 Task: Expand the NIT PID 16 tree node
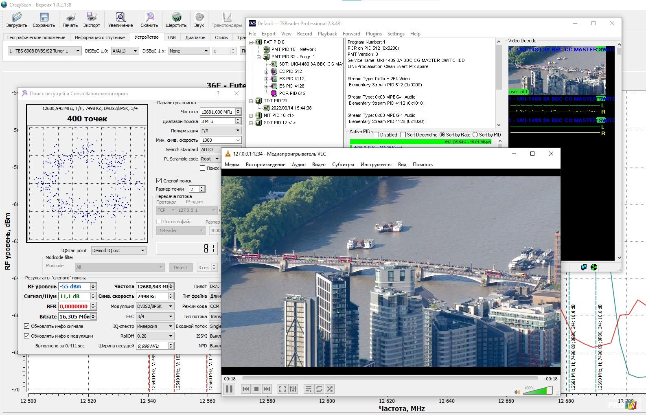pos(251,115)
